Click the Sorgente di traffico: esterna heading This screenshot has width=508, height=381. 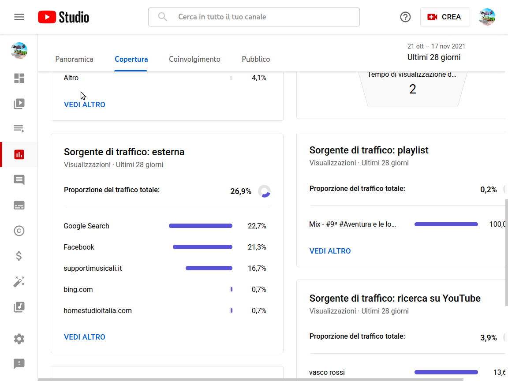tap(124, 152)
